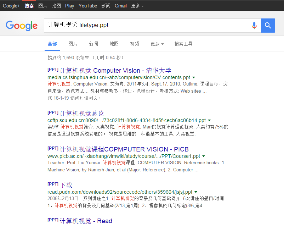Open YouTube in the top bar
The width and height of the screenshot is (284, 226).
(x=88, y=6)
